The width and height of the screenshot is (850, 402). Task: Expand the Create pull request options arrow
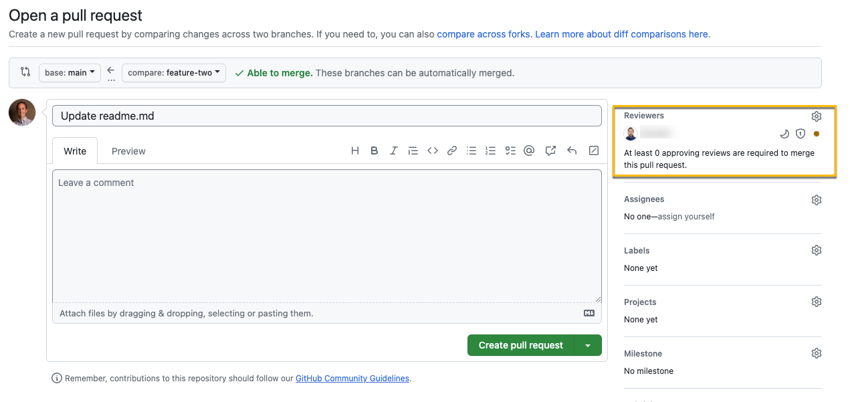[x=588, y=346]
